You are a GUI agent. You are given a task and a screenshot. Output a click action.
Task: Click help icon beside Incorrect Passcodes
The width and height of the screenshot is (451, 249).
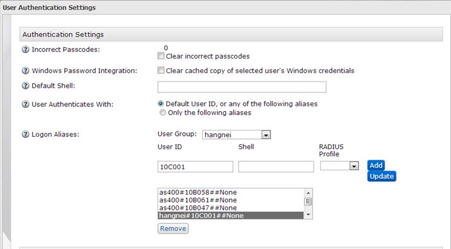(x=25, y=50)
